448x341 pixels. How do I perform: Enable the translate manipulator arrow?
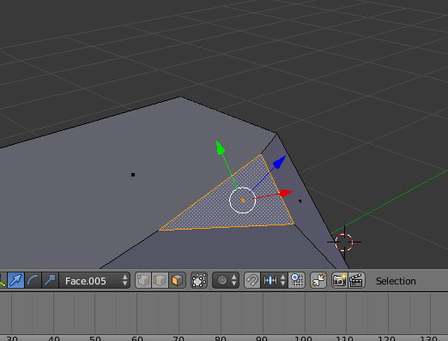click(16, 280)
